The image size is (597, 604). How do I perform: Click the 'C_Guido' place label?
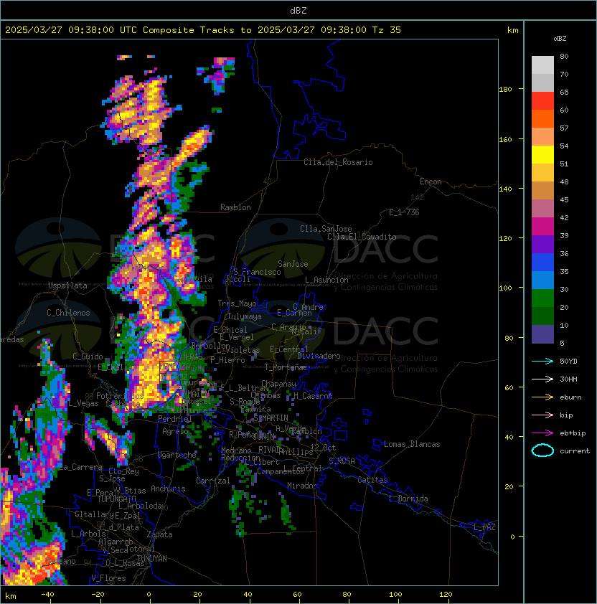88,357
